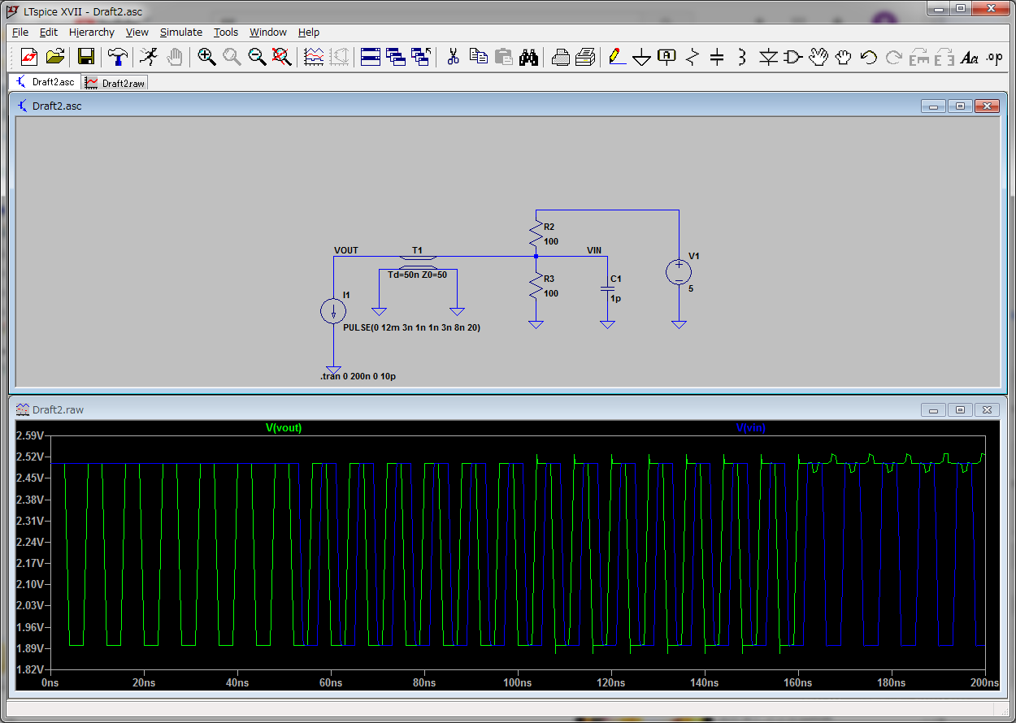Click the V(vin) blue trace label

[751, 428]
